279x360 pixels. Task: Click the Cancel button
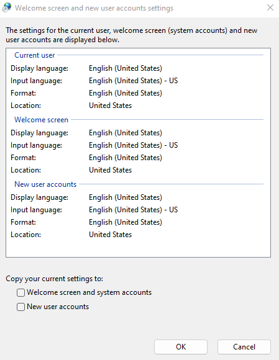tap(244, 347)
